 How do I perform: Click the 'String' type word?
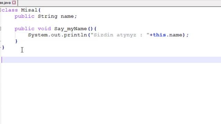[x=48, y=16]
